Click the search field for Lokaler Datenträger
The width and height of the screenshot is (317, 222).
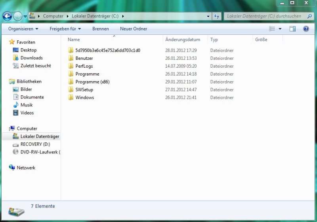pyautogui.click(x=264, y=16)
